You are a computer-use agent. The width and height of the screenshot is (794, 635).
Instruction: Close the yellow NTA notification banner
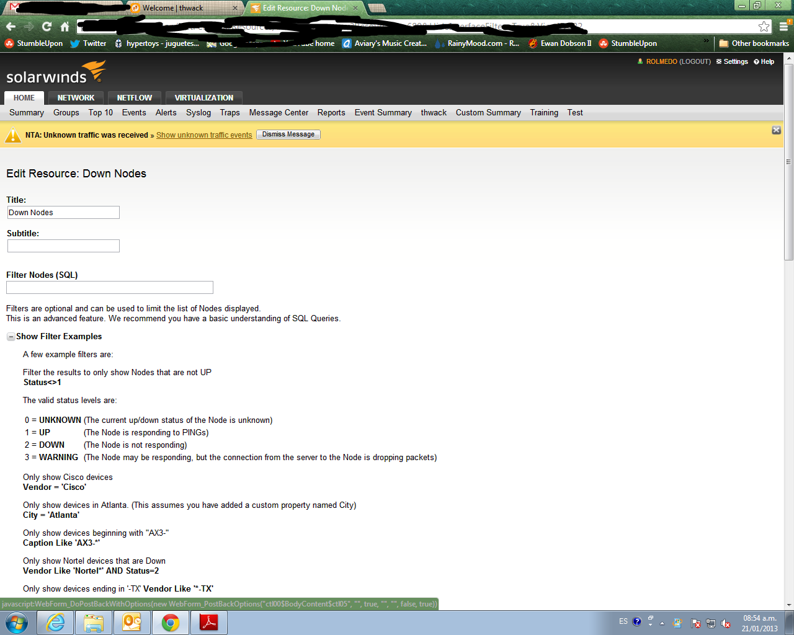point(776,130)
